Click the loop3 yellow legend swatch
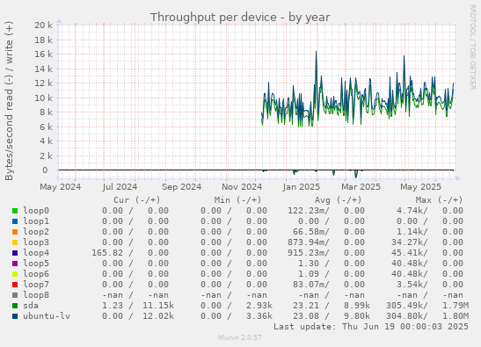This screenshot has height=347, width=481. click(15, 242)
